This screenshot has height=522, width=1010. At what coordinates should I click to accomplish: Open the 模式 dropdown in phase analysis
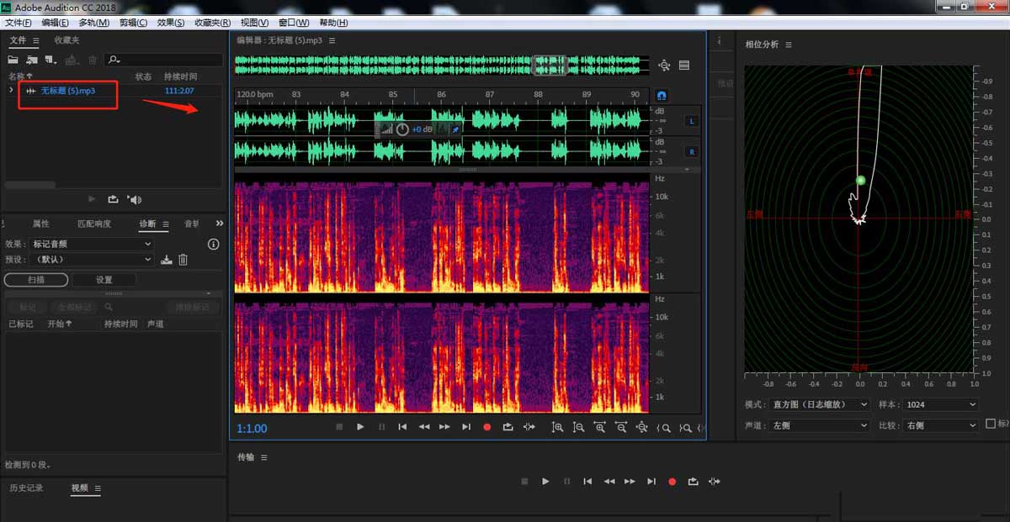(x=817, y=404)
